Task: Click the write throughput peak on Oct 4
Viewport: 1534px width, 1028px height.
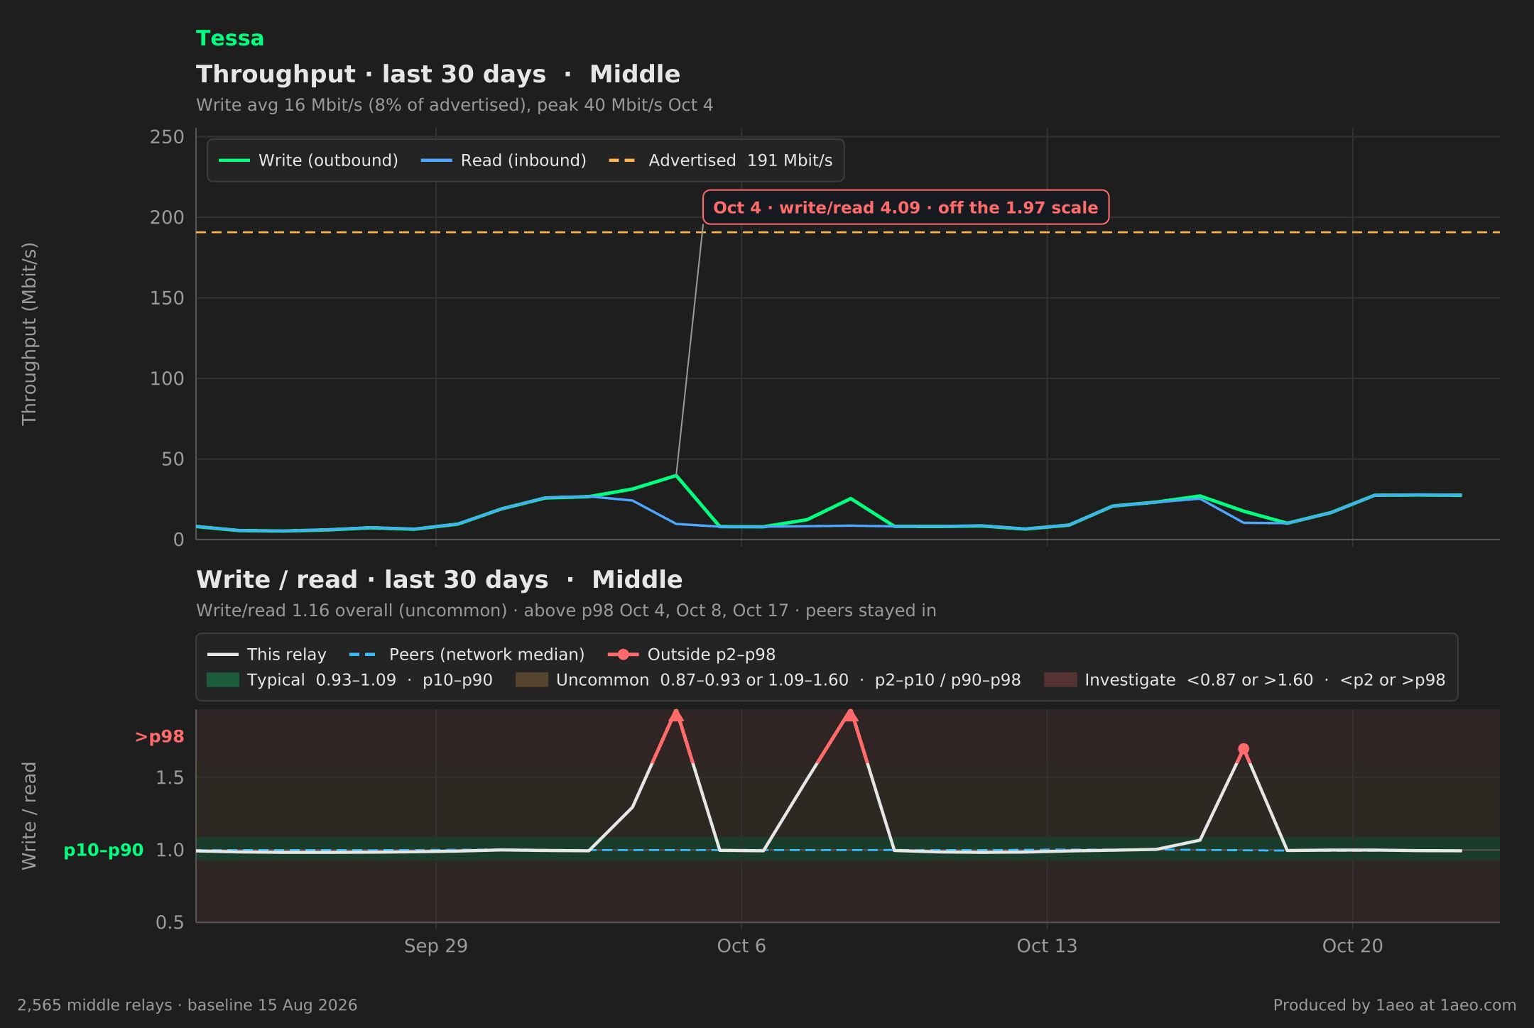Action: point(676,475)
